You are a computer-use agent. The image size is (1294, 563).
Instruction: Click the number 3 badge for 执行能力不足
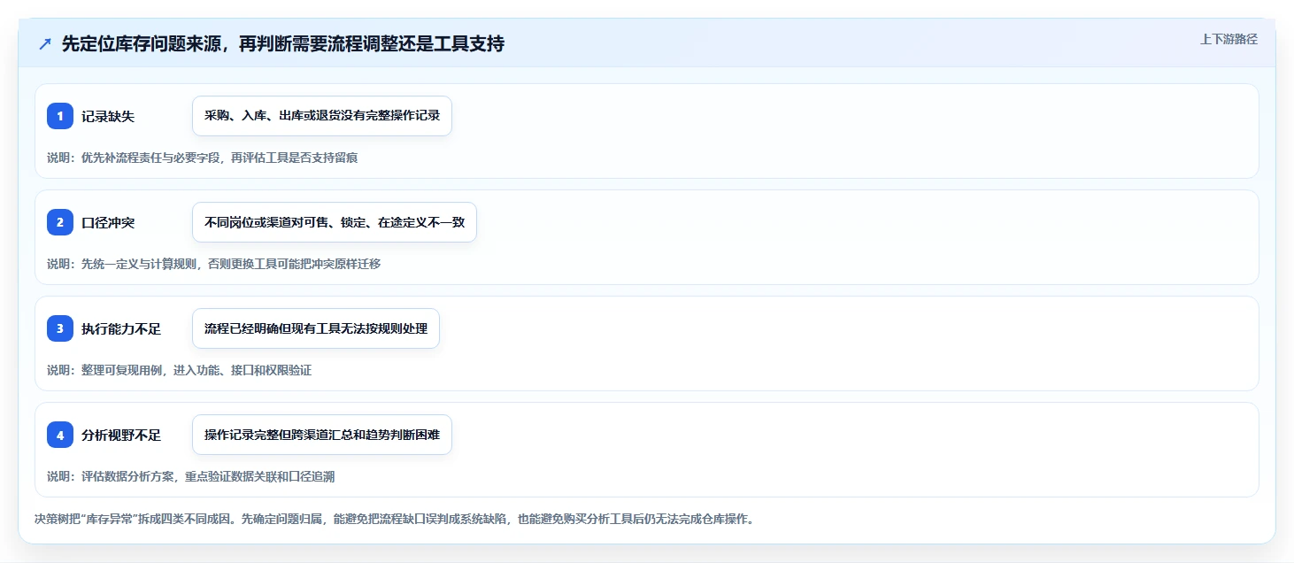click(x=60, y=328)
